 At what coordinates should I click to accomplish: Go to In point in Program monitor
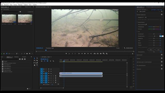[x=79, y=53]
